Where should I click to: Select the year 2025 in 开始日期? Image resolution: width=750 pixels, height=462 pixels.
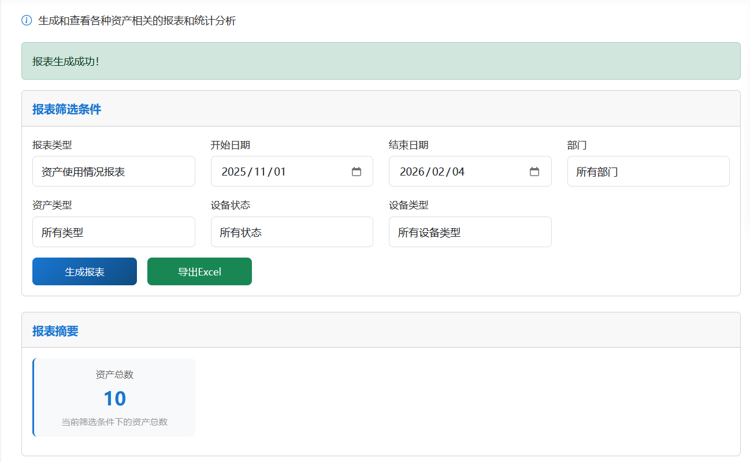(x=234, y=172)
